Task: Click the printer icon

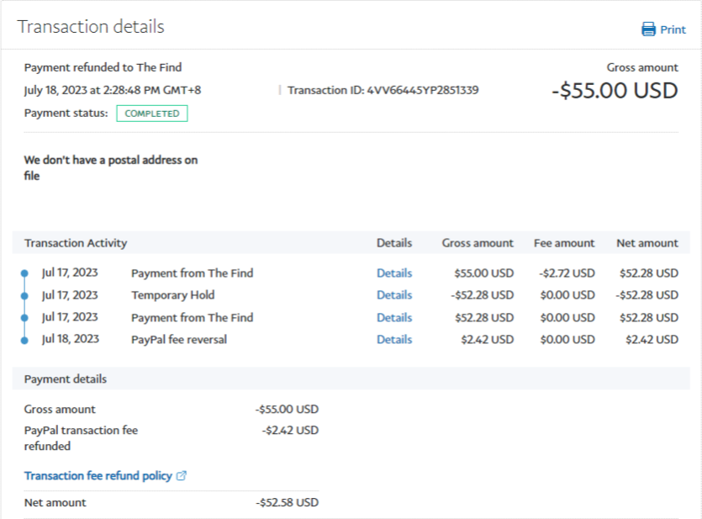Action: pyautogui.click(x=648, y=29)
